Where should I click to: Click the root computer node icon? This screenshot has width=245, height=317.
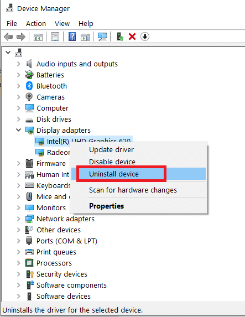[x=19, y=53]
